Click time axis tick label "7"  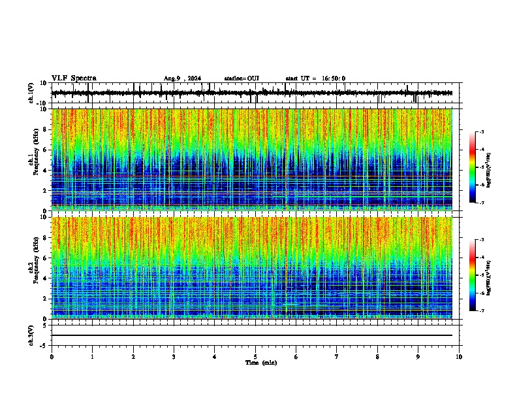[x=337, y=357]
